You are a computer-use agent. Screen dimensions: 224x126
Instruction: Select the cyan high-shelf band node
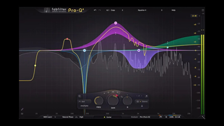point(168,47)
